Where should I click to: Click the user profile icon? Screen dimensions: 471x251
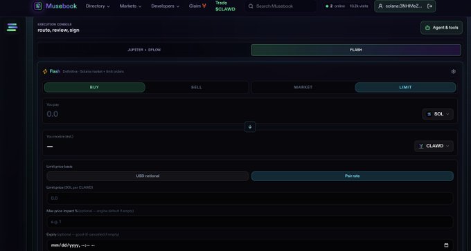(x=380, y=6)
